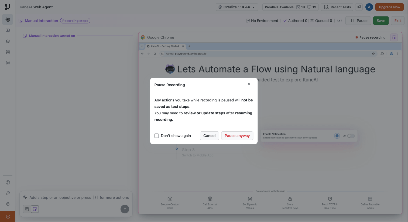Open the help question mark icon
Image resolution: width=408 pixels, height=222 pixels.
click(8, 182)
